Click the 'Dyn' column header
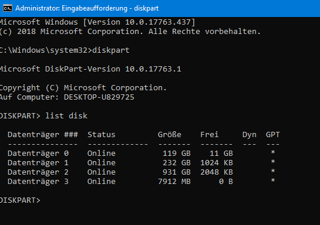 249,135
